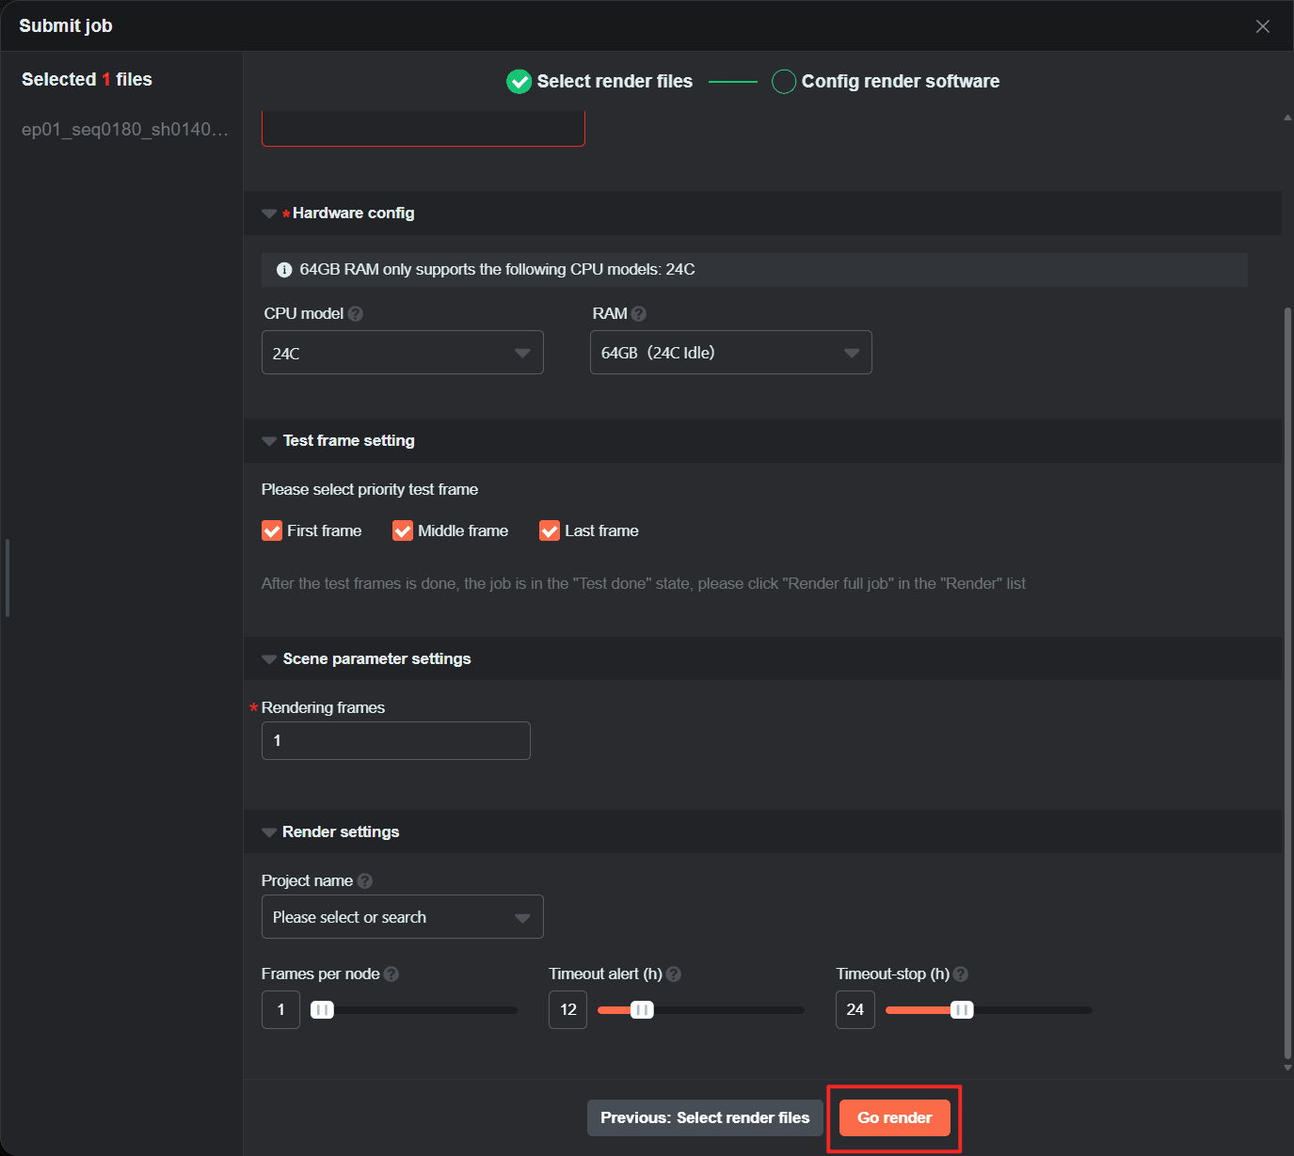
Task: Click the Go render button
Action: pyautogui.click(x=894, y=1117)
